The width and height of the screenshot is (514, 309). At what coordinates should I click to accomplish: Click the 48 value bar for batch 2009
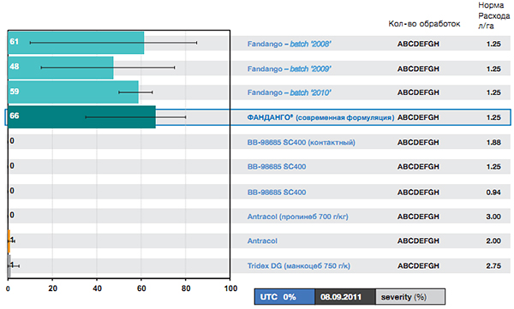pos(61,68)
